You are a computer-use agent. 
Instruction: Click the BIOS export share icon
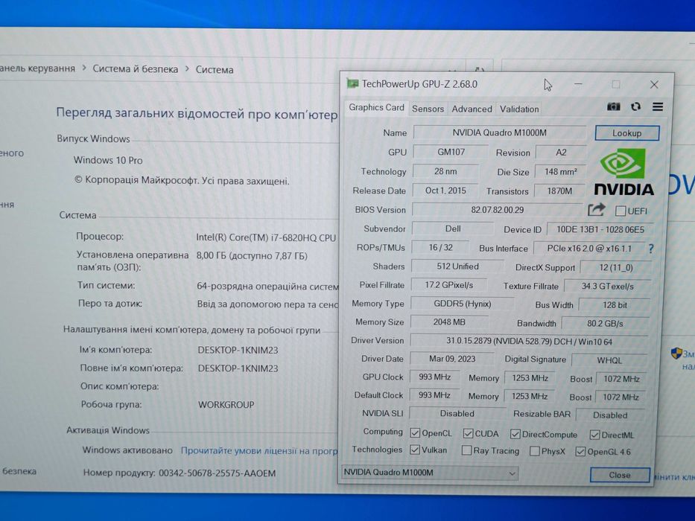click(597, 210)
